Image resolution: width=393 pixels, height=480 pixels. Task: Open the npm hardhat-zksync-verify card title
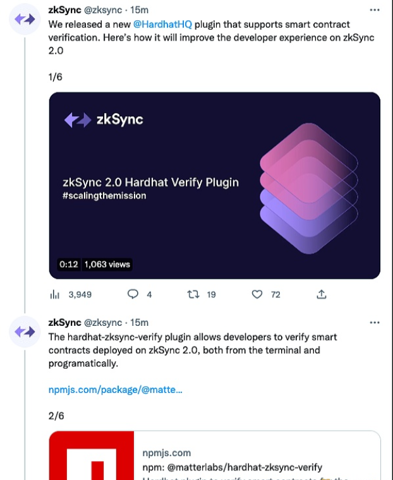pos(233,467)
